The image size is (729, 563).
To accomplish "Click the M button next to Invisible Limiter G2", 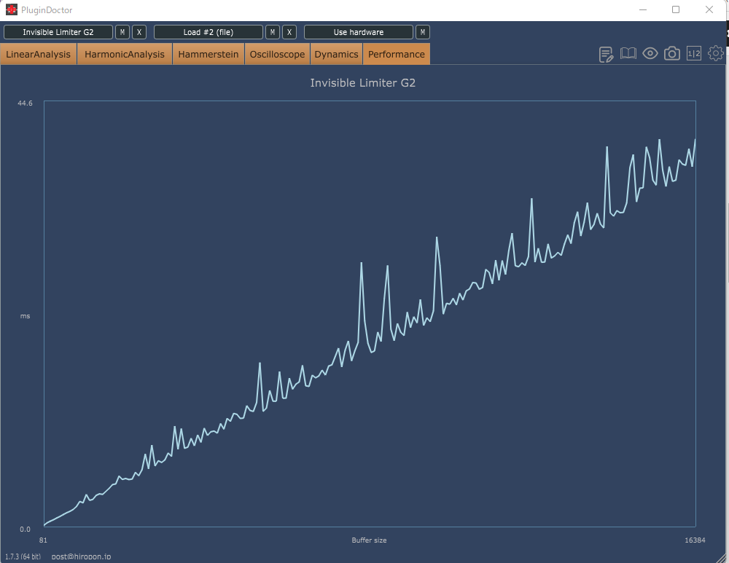I will click(122, 32).
